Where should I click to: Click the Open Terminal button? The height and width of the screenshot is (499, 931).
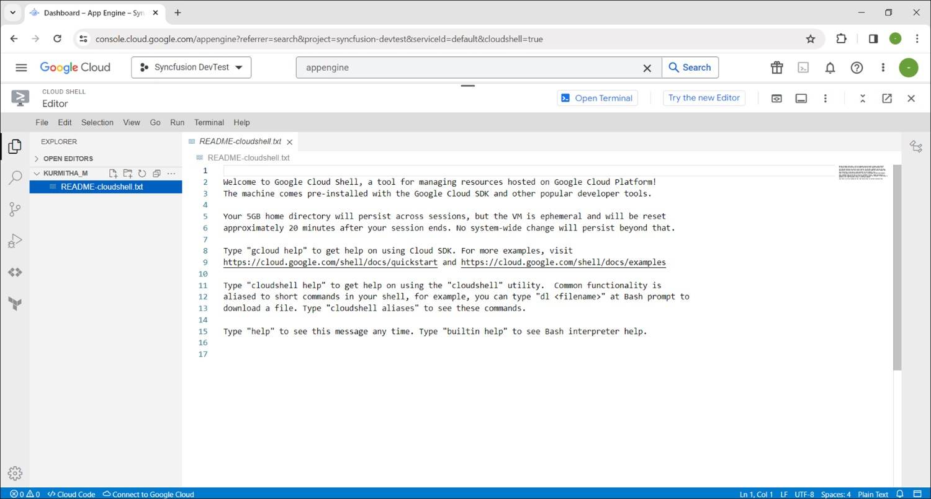pyautogui.click(x=597, y=98)
